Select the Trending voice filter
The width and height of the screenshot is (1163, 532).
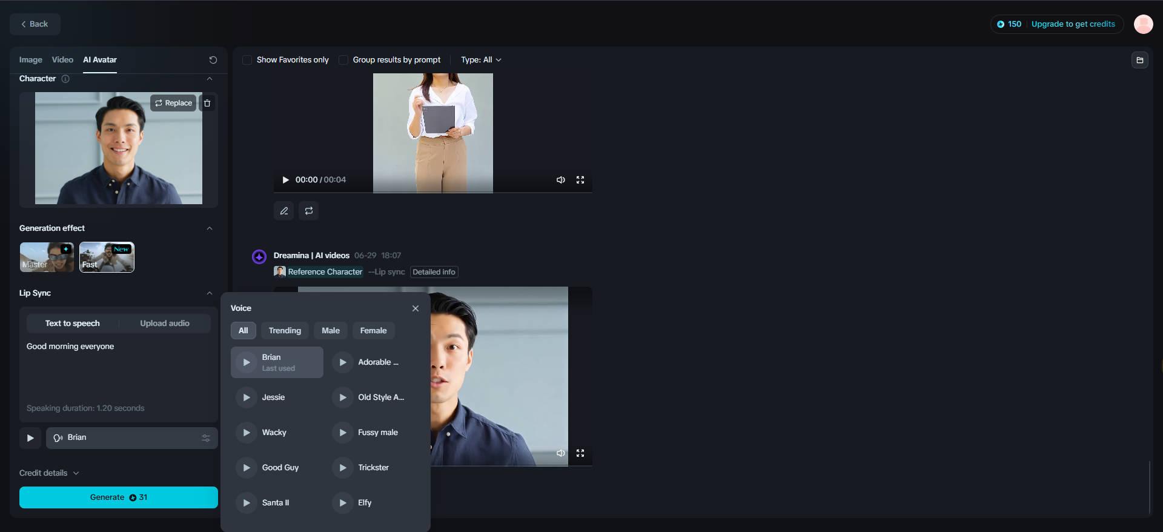pos(285,331)
